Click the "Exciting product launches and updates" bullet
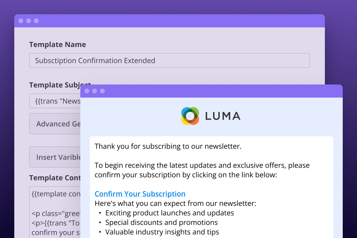357x238 pixels. (170, 213)
